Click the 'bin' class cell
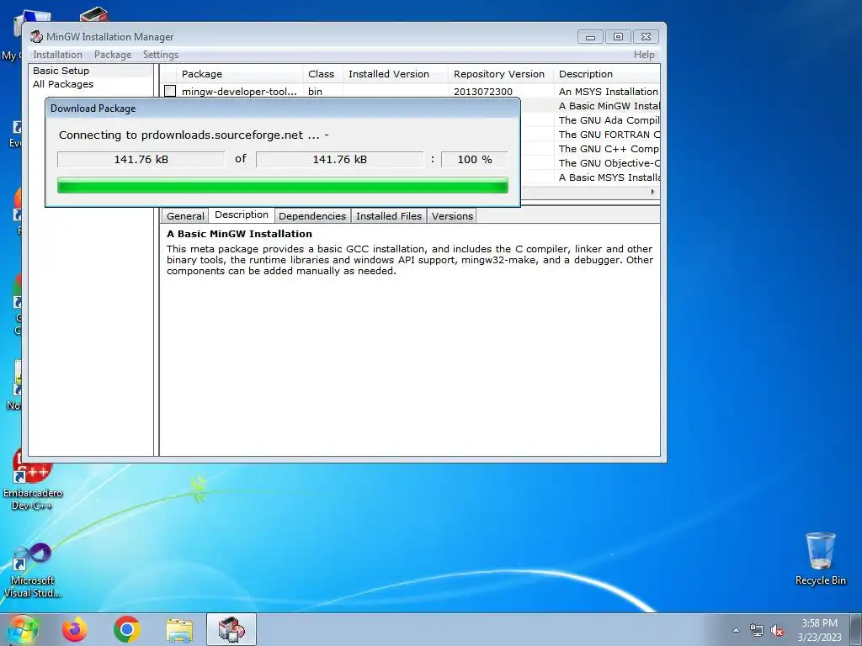Viewport: 862px width, 646px height. click(315, 92)
